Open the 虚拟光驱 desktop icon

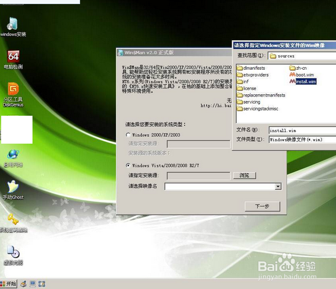13,255
